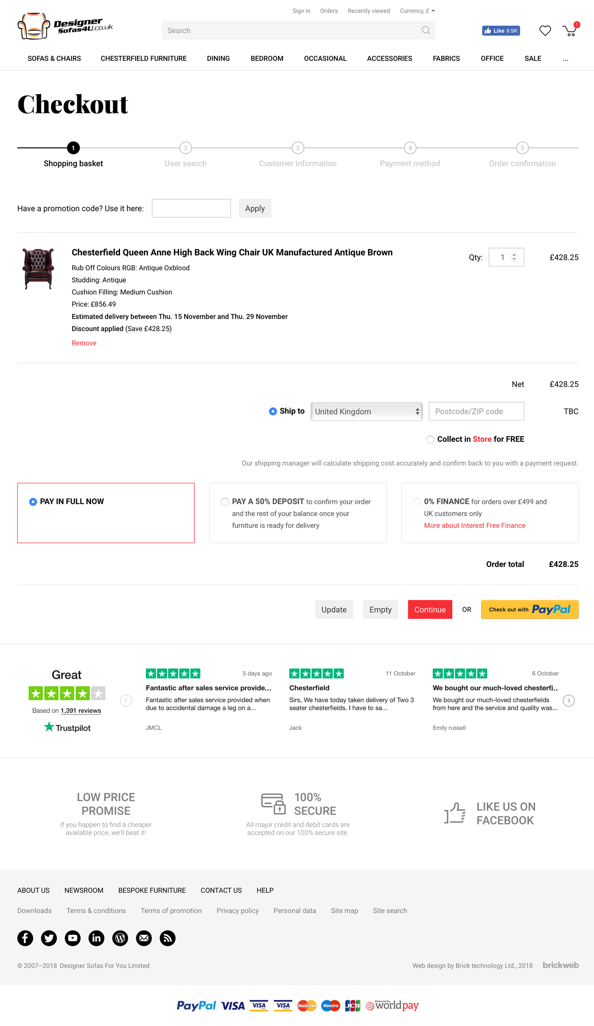Viewport: 594px width, 1026px height.
Task: Open the shopping cart icon
Action: tap(570, 30)
